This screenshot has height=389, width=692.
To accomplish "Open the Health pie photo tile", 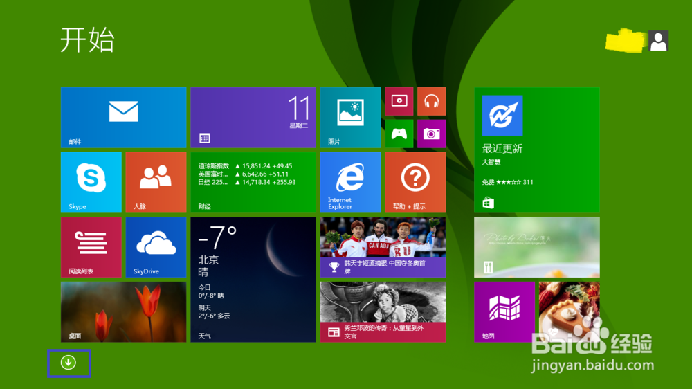I will 570,312.
